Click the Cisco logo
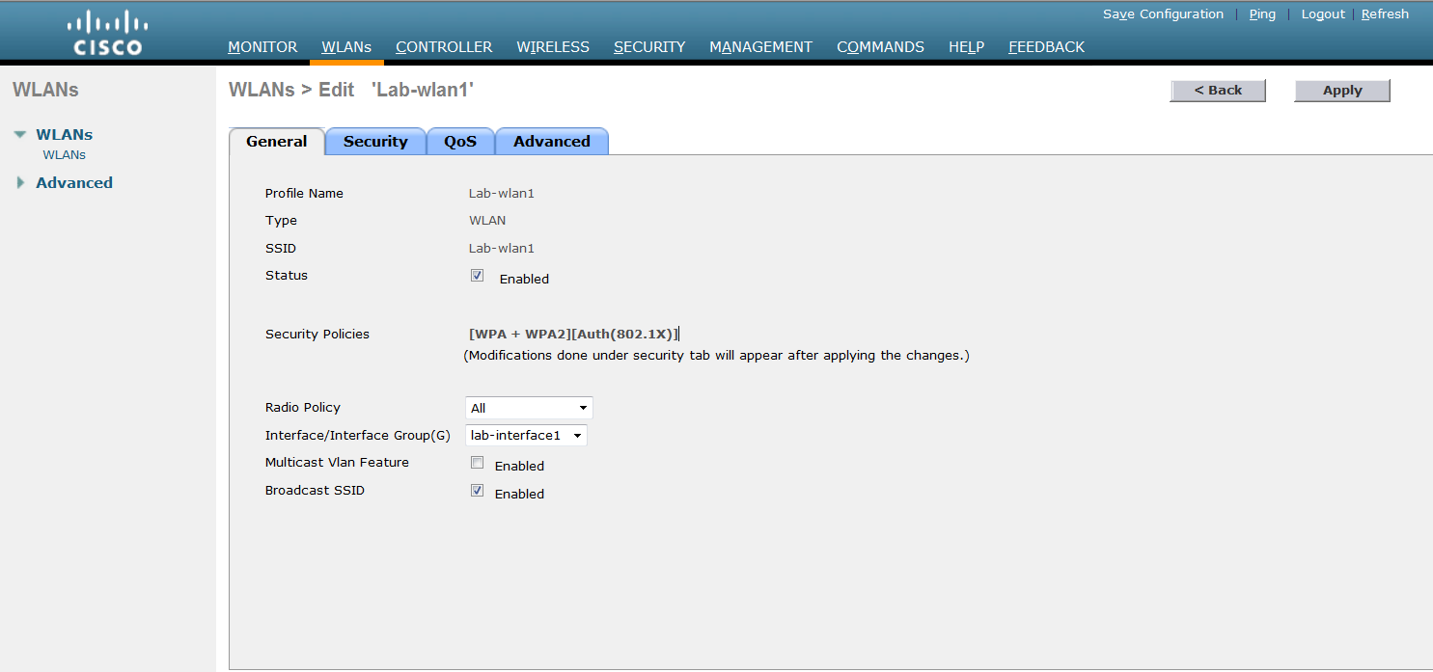This screenshot has height=672, width=1433. [x=106, y=31]
